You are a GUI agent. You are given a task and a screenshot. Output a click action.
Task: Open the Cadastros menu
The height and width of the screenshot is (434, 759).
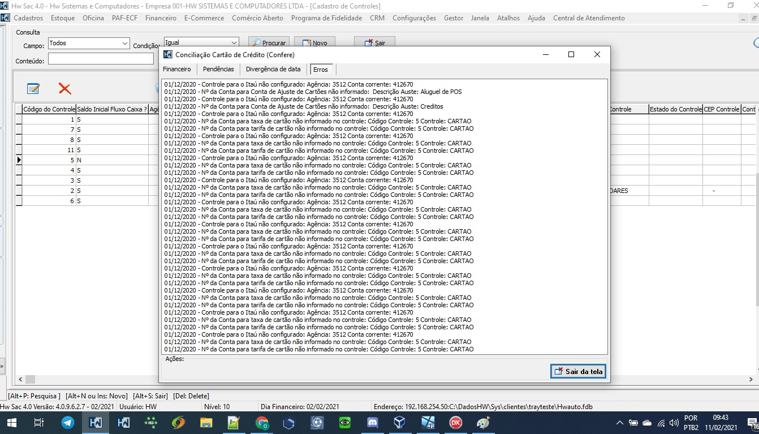tap(28, 18)
